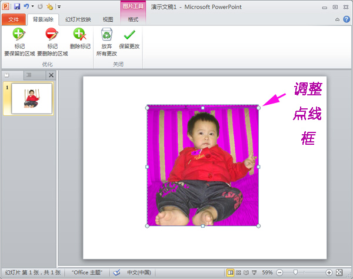
Task: Save the presentation via quick access toolbar
Action: (x=17, y=6)
